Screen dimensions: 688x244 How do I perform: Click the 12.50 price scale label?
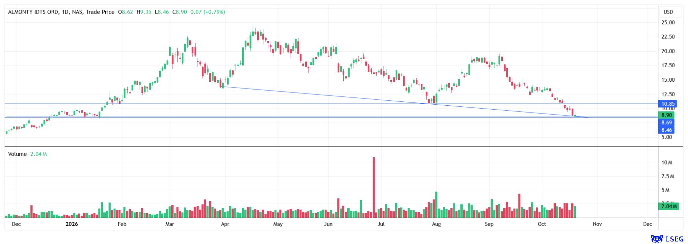point(668,94)
